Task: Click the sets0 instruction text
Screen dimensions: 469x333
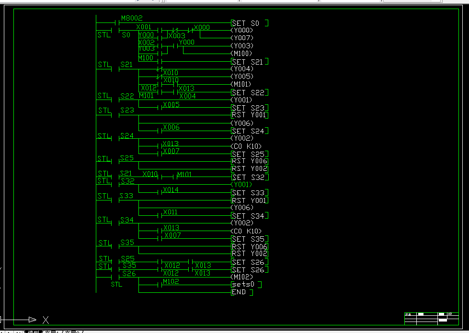Action: point(243,284)
